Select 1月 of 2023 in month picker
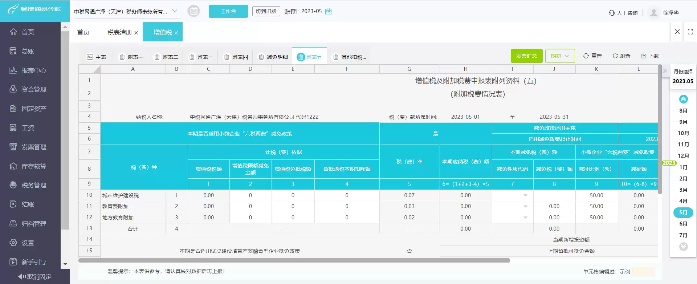This screenshot has height=284, width=697. [x=683, y=167]
